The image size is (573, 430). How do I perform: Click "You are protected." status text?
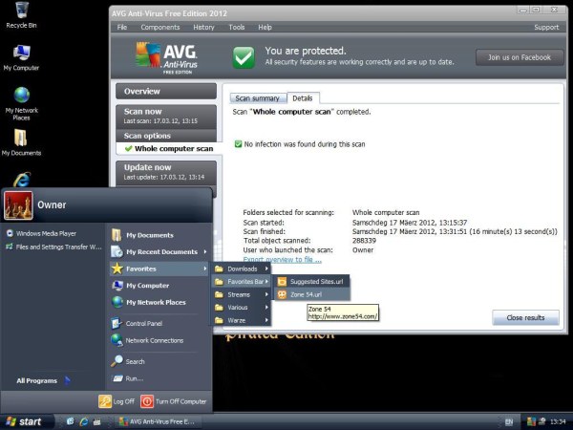tap(306, 51)
